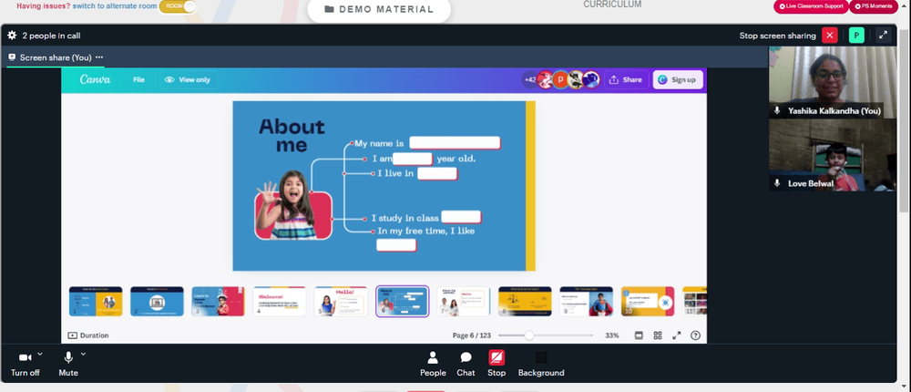
Task: Open Canva grid view icon
Action: point(658,335)
